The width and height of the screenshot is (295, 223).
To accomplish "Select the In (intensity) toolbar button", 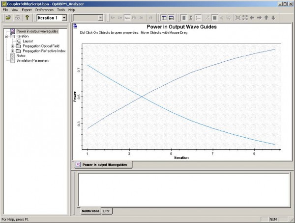I will [141, 18].
